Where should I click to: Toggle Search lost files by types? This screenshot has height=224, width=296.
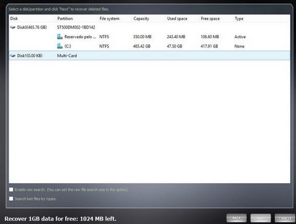tap(11, 198)
